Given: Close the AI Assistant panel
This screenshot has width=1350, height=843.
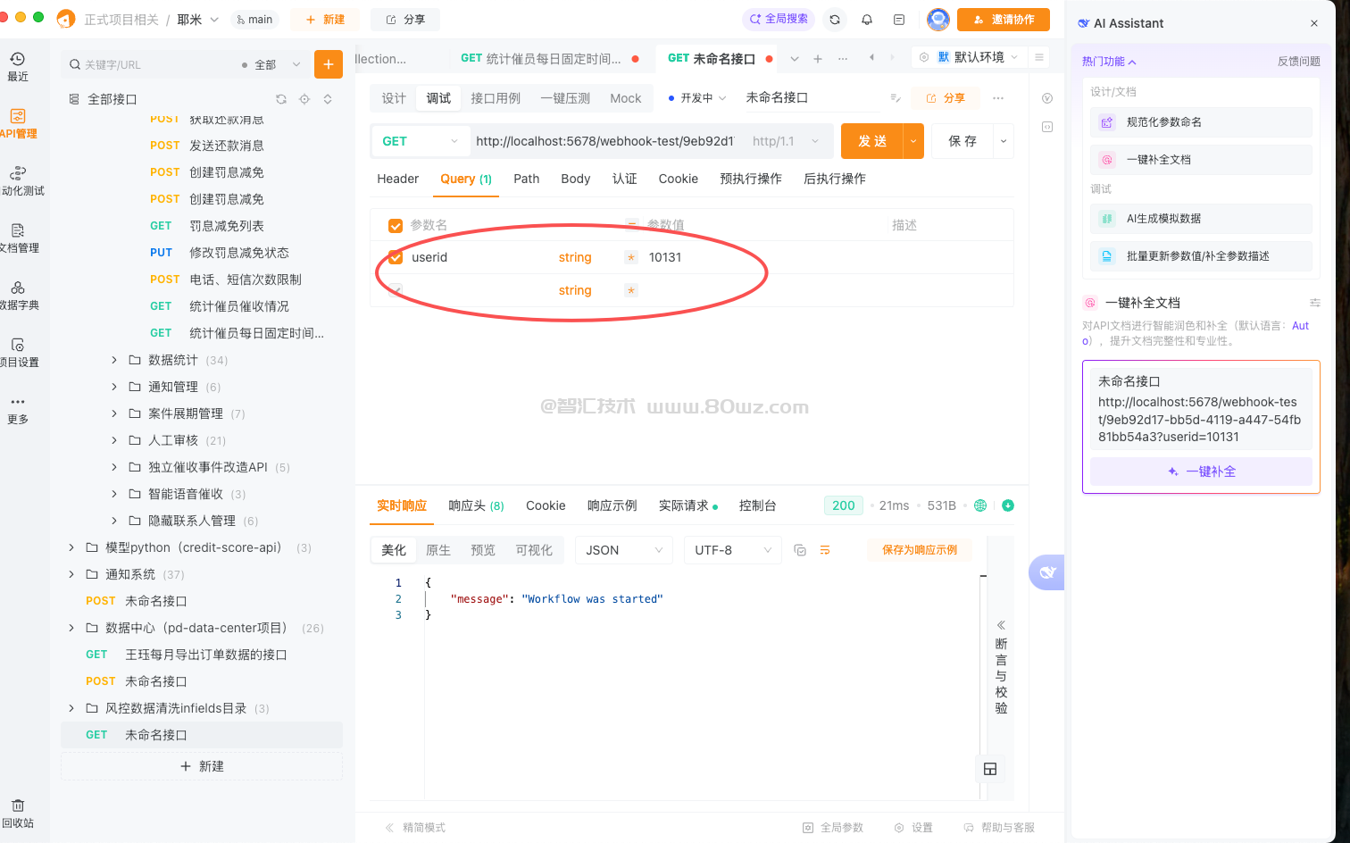Looking at the screenshot, I should click(1313, 23).
